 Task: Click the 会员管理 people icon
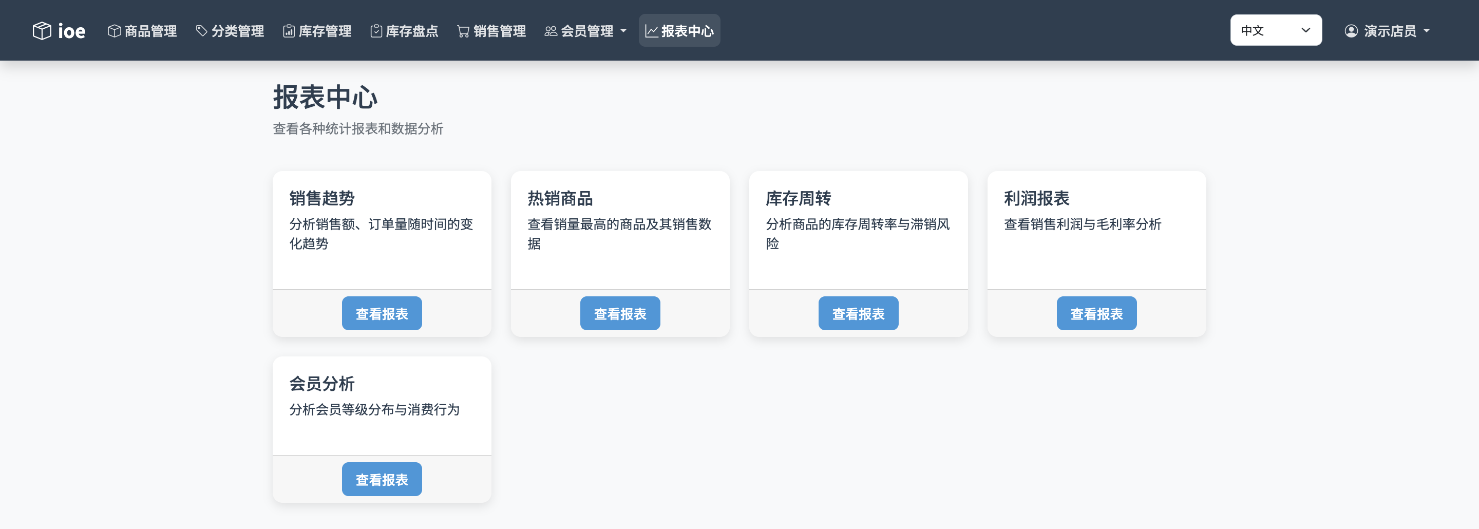coord(551,31)
